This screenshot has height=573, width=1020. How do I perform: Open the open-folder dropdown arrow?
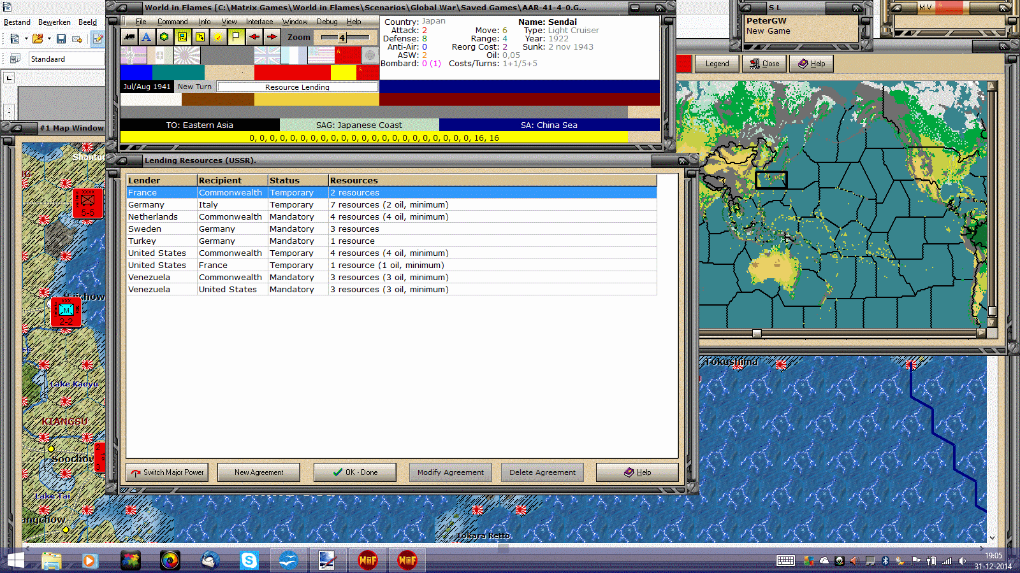49,39
